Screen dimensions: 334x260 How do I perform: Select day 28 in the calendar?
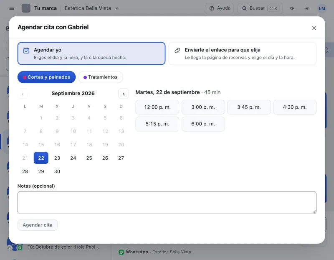point(25,171)
